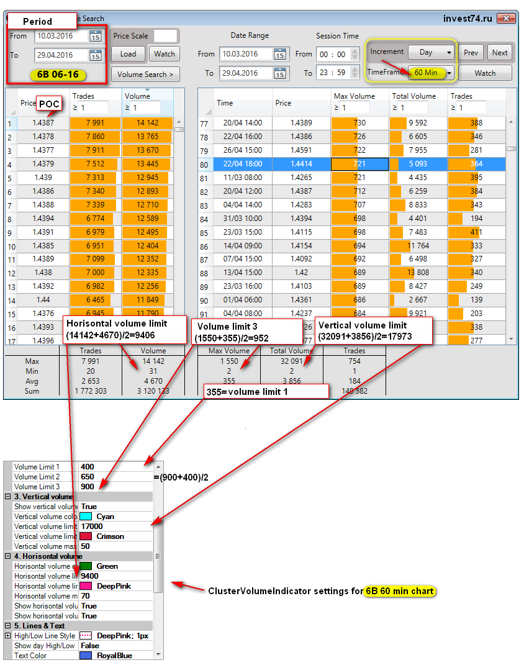Sort by the Total Volume column header
The width and height of the screenshot is (524, 665).
413,96
